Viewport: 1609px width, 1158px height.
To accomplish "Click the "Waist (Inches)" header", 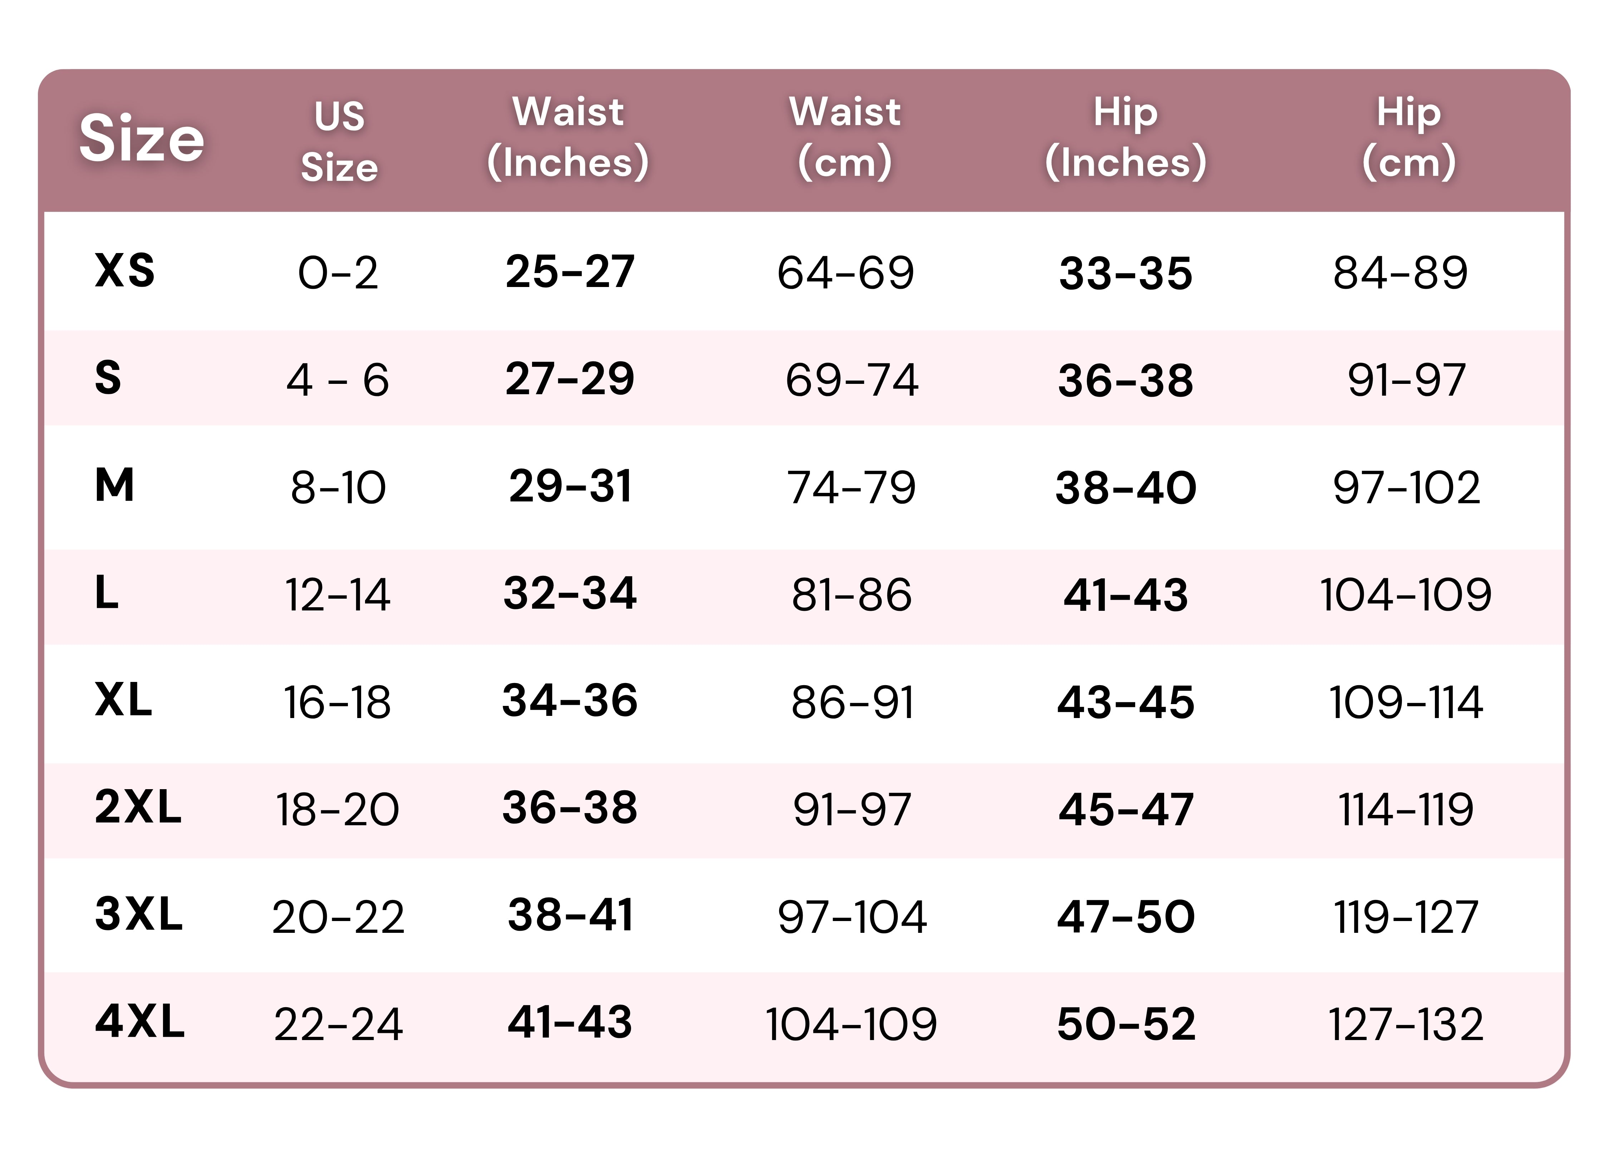I will tap(567, 137).
